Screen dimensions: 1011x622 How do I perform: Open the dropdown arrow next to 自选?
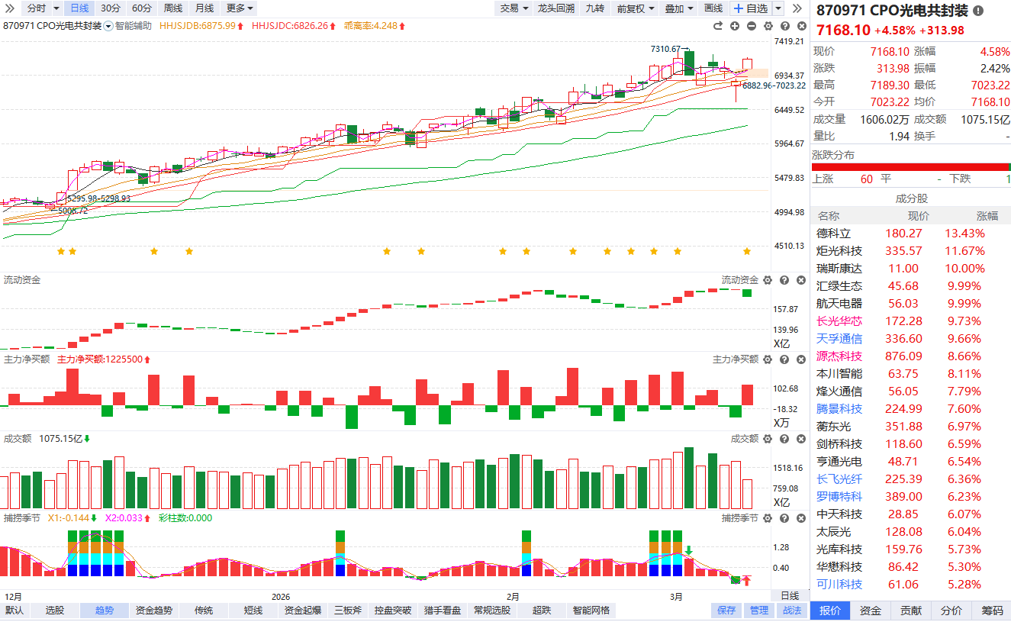click(x=778, y=8)
